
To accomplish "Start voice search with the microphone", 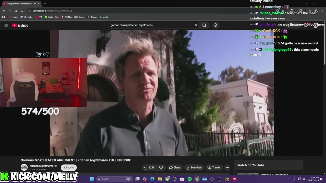I will point(216,25).
